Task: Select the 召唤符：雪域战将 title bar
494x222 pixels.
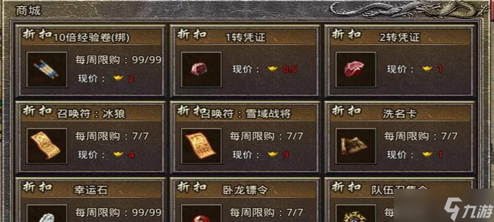Action: coord(246,114)
